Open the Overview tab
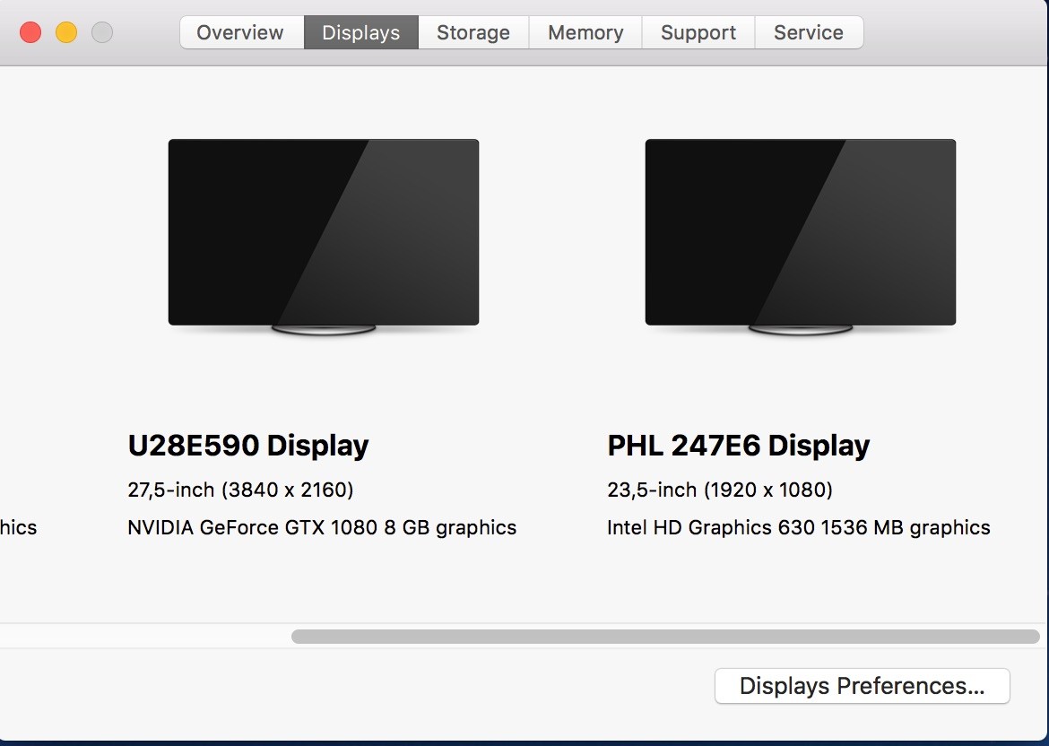Viewport: 1049px width, 746px height. [241, 33]
